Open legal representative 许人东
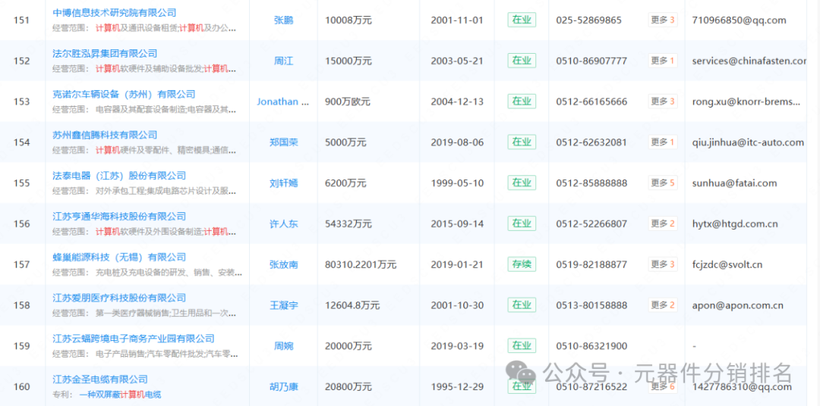Screen dimensions: 820x406 point(283,224)
